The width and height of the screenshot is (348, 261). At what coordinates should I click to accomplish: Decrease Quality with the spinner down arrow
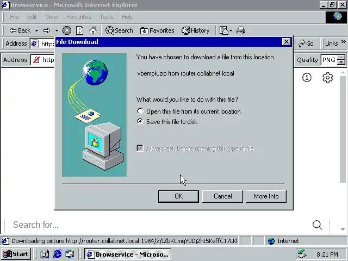point(341,63)
